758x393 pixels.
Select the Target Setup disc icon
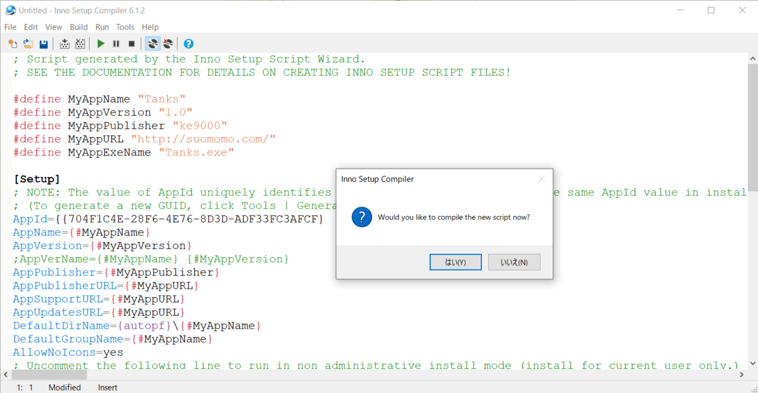pos(152,44)
